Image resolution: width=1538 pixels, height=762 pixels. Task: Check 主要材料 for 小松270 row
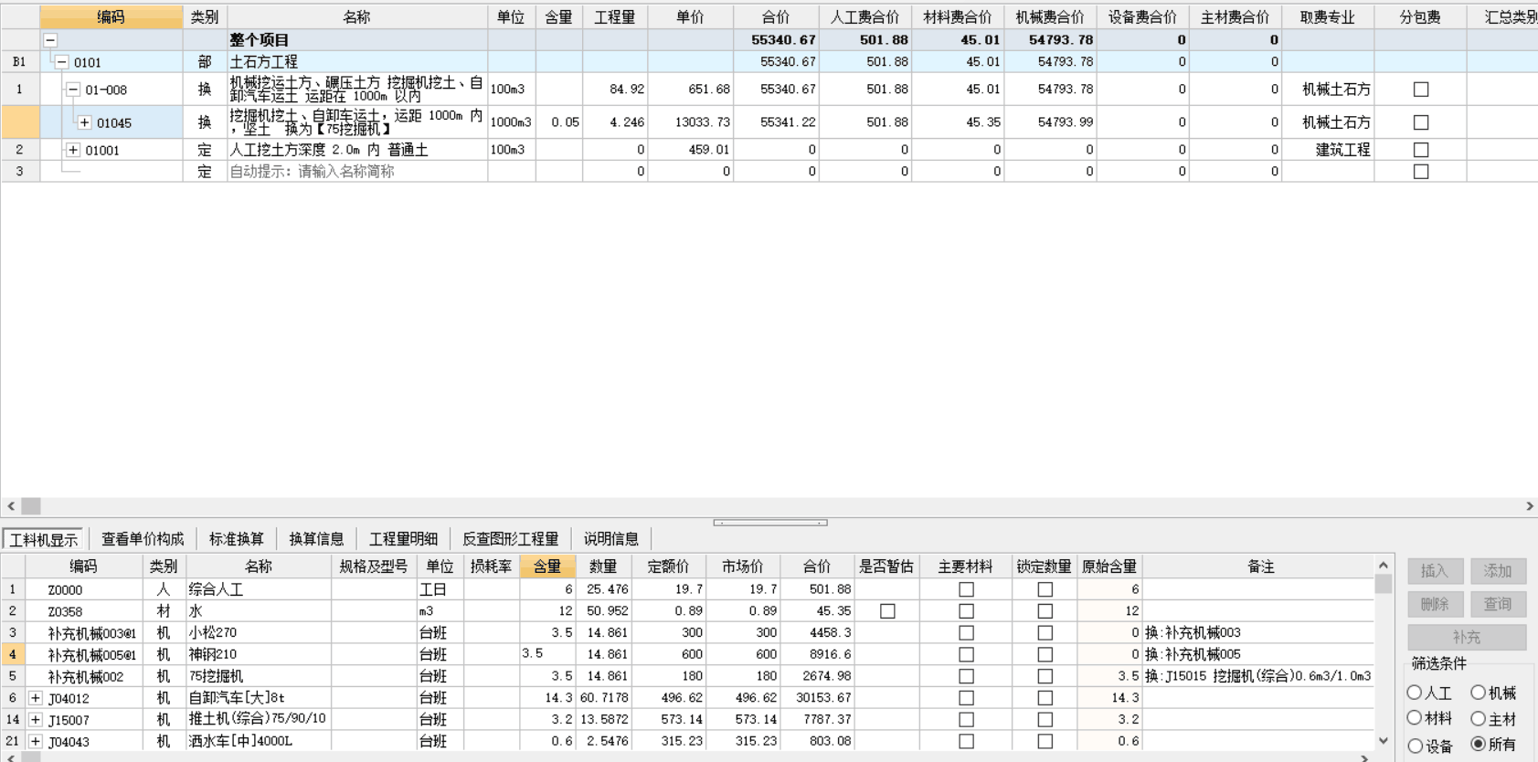[966, 633]
